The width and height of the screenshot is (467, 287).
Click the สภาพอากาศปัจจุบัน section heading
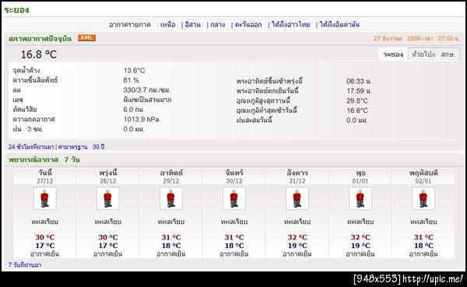tap(40, 39)
